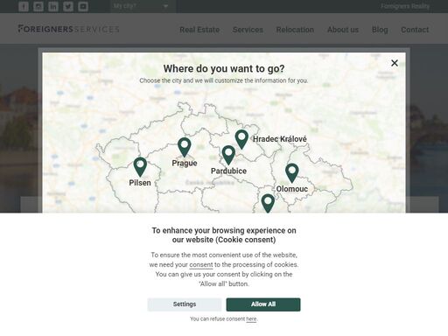The width and height of the screenshot is (448, 336).
Task: Expand the My city dropdown
Action: pyautogui.click(x=143, y=6)
